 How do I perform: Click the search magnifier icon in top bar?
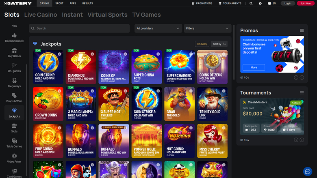251,3
